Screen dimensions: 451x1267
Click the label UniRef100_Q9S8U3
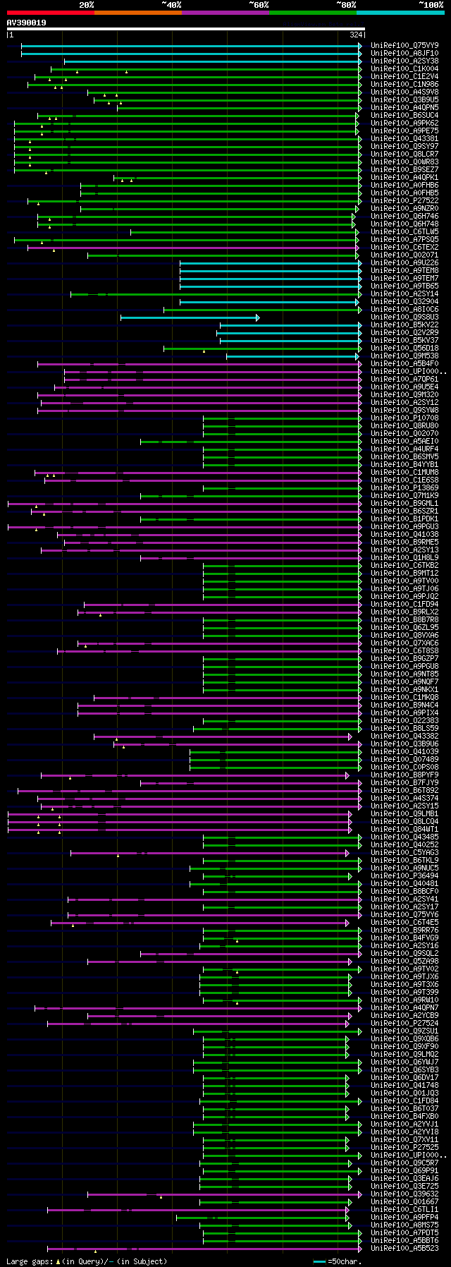[x=404, y=317]
